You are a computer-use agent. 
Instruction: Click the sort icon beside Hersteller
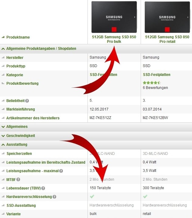pyautogui.click(x=3, y=57)
